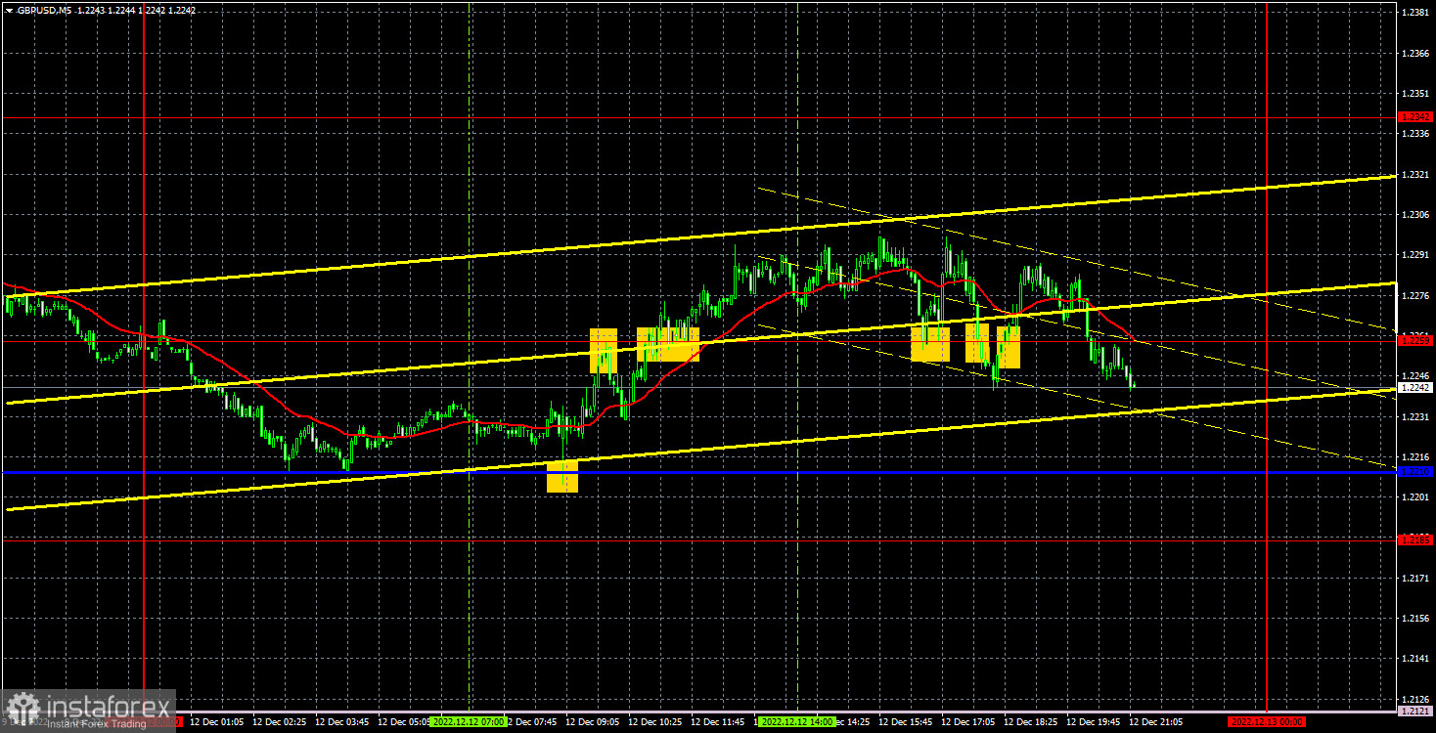
Task: Click the 1.2291 price axis label
Action: coord(1414,254)
